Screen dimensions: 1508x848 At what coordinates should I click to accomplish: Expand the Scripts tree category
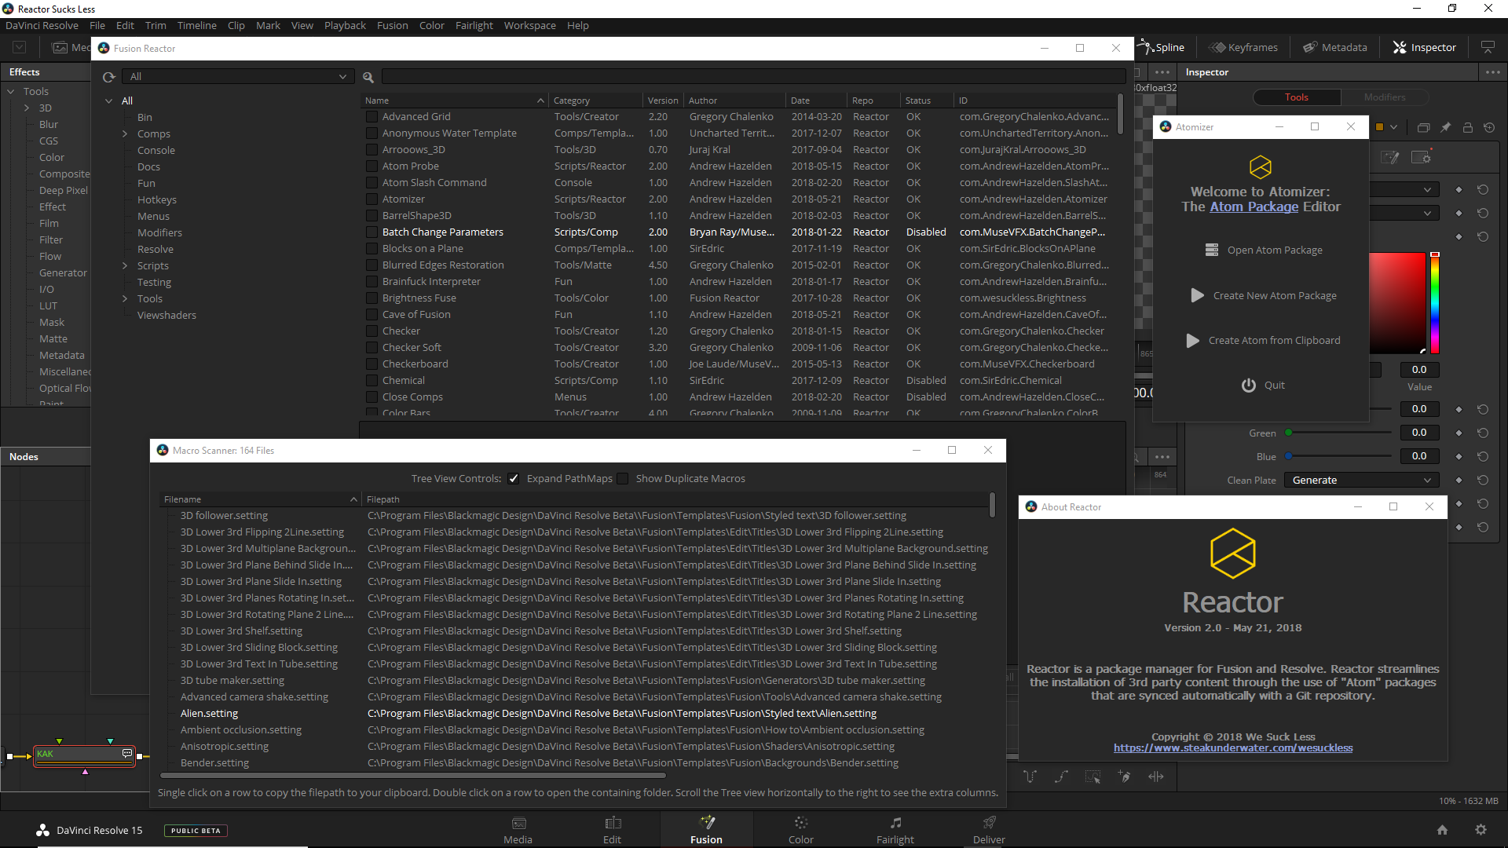click(x=125, y=266)
